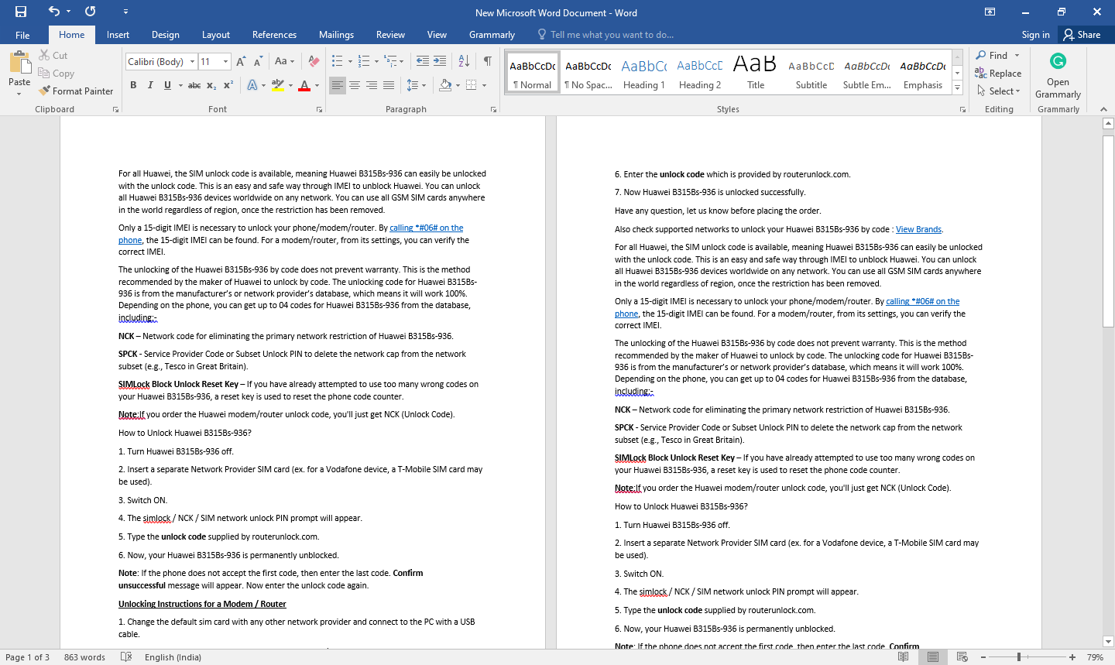Open Customize Quick Access Toolbar dropdown

(125, 12)
